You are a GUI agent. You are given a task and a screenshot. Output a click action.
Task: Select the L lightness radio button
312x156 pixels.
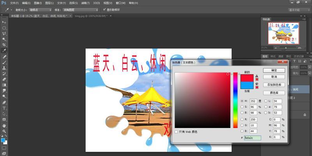point(266,101)
